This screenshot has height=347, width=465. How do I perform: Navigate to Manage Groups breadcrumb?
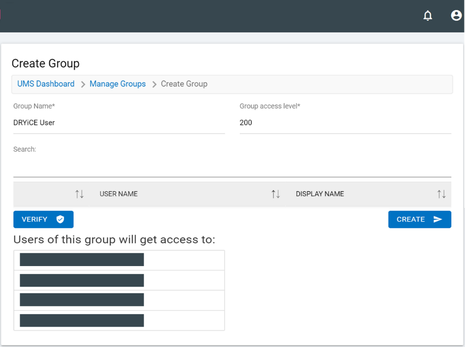[117, 84]
